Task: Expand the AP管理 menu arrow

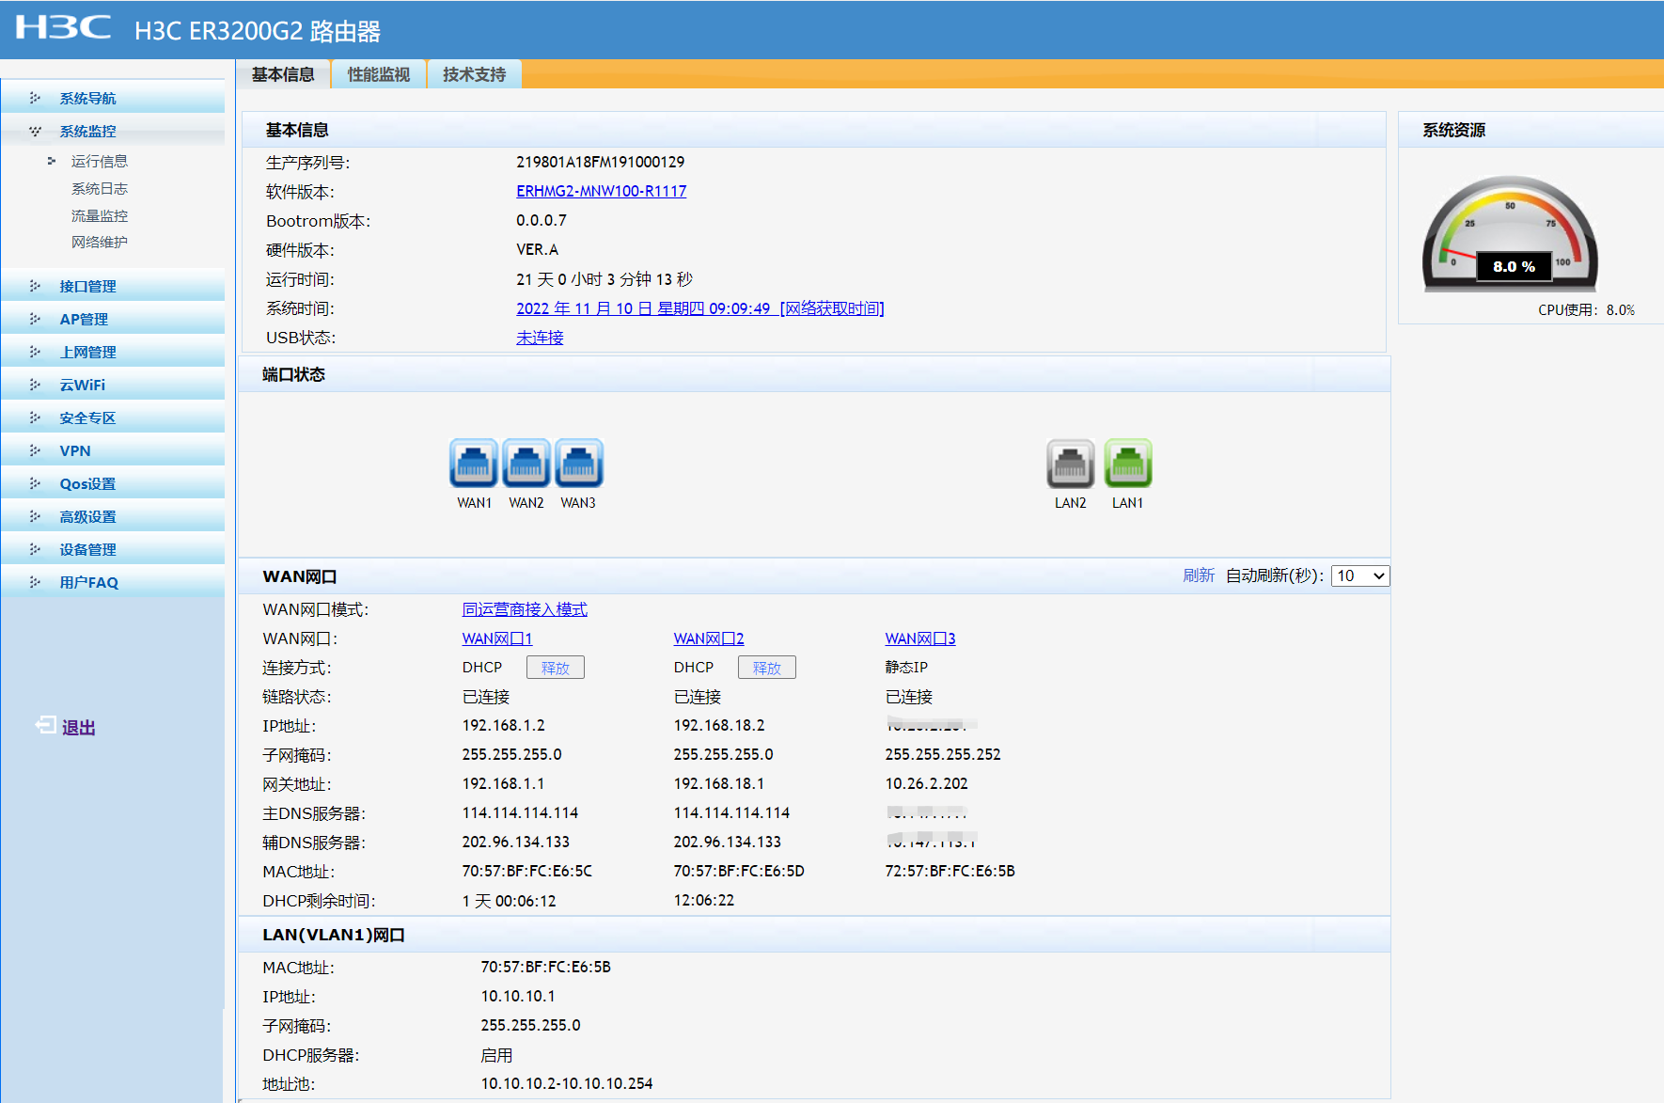Action: pyautogui.click(x=35, y=319)
